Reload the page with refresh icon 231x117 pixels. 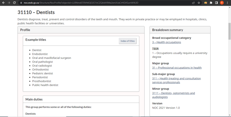coord(14,3)
